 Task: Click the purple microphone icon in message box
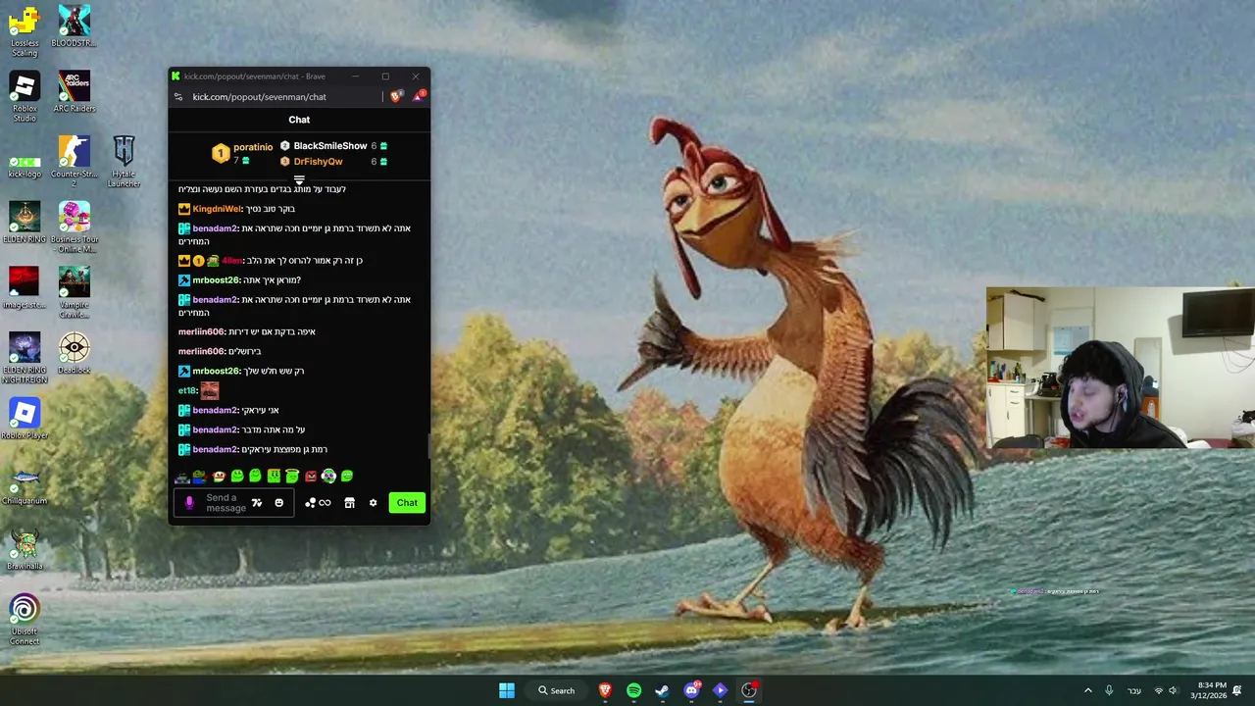pos(189,503)
